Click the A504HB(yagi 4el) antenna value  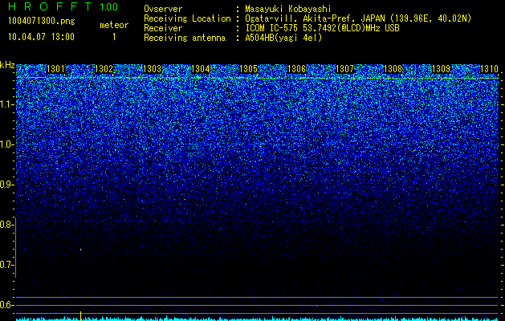[x=283, y=38]
